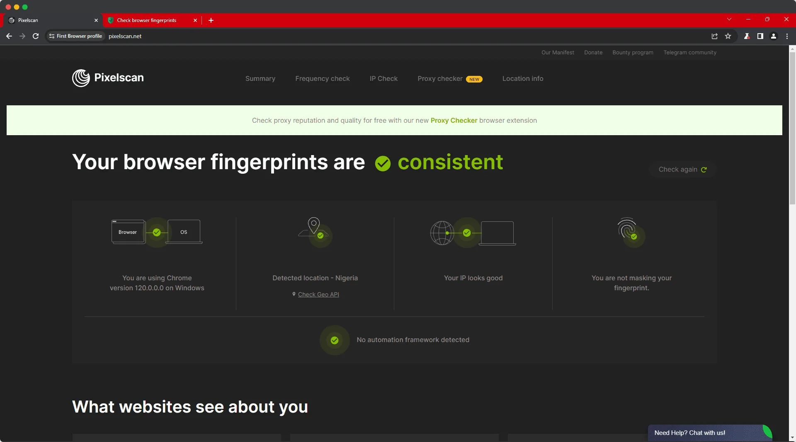Open the Need Help chat widget
The width and height of the screenshot is (796, 442).
click(709, 433)
